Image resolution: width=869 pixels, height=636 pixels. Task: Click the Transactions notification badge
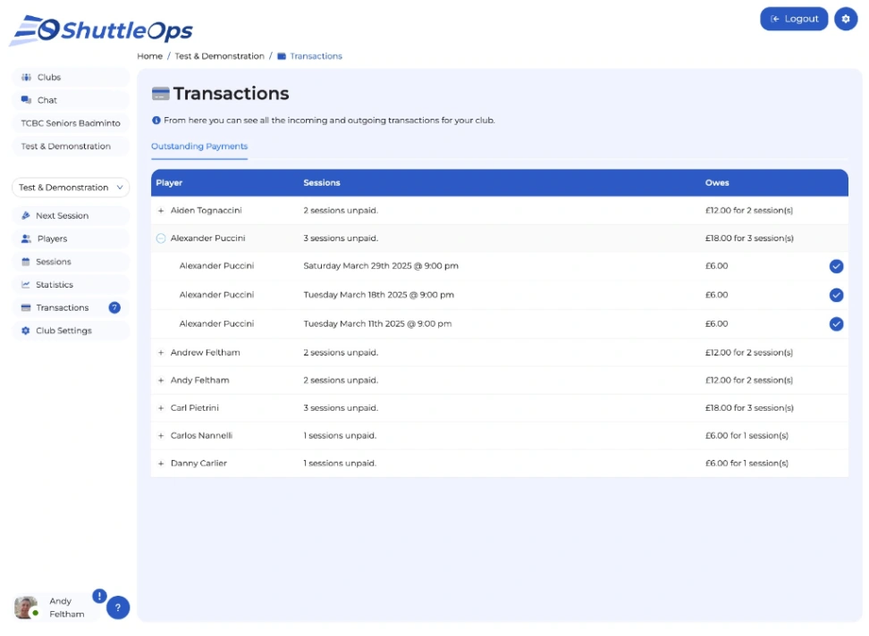(x=114, y=308)
